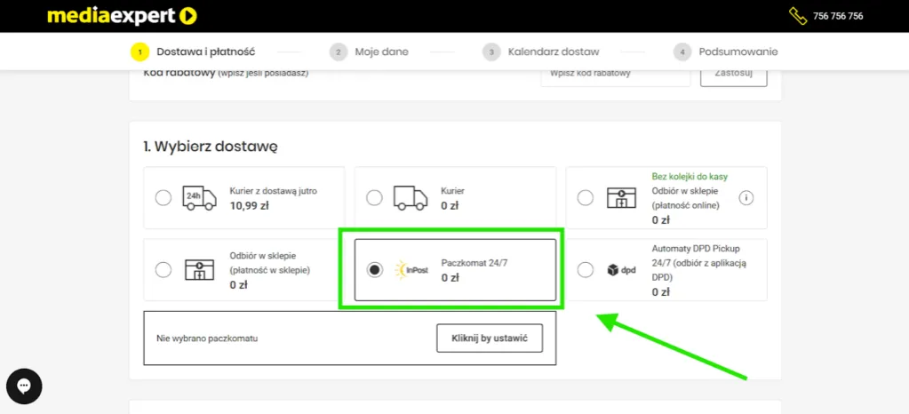Click the phone handset icon

(797, 16)
